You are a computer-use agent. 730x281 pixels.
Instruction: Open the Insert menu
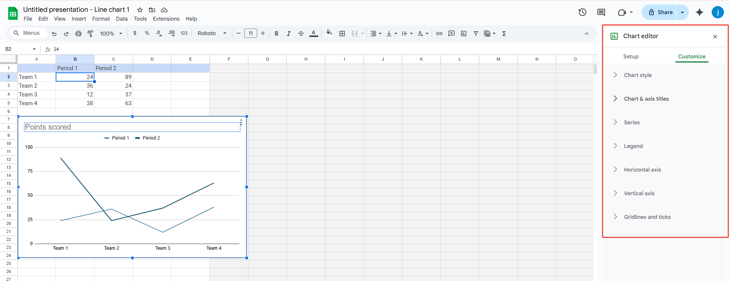click(79, 19)
